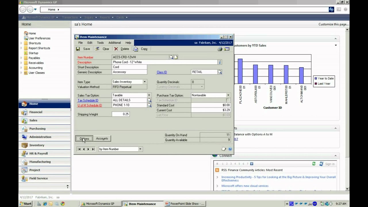Open User Preferences in navigation tree
The width and height of the screenshot is (368, 207).
coord(39,38)
